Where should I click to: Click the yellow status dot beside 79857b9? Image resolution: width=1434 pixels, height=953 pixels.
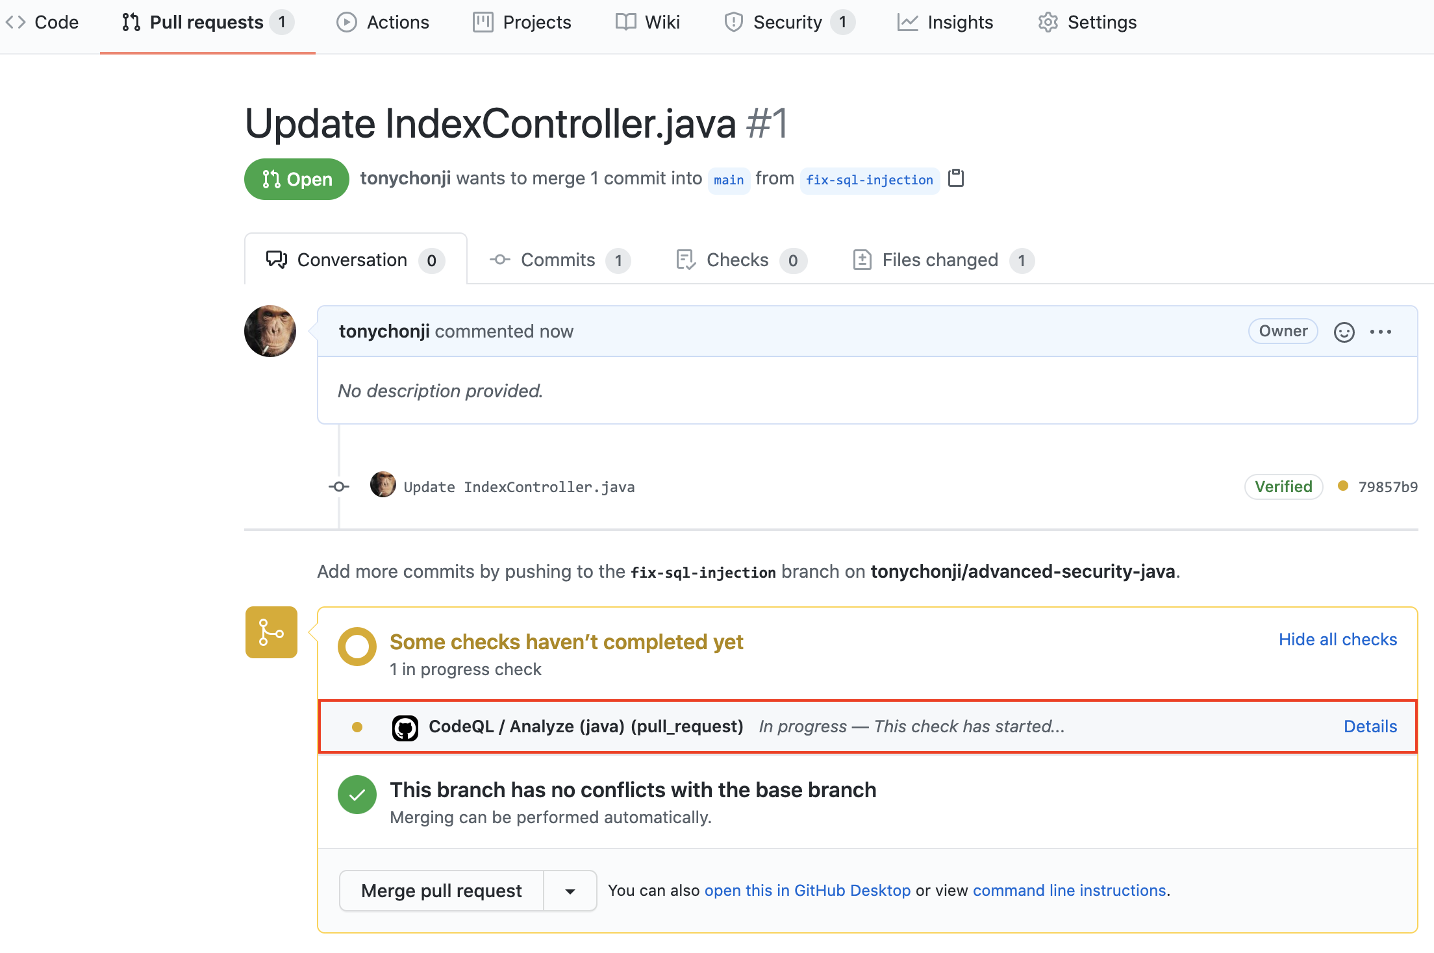tap(1343, 486)
